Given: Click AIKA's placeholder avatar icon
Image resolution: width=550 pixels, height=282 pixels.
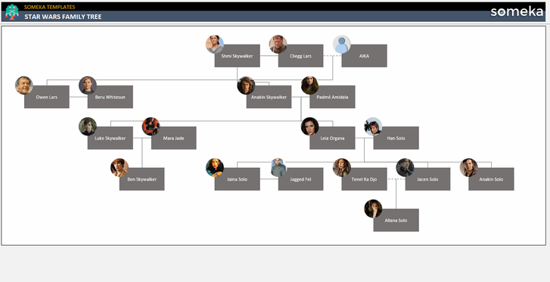Looking at the screenshot, I should click(x=342, y=44).
